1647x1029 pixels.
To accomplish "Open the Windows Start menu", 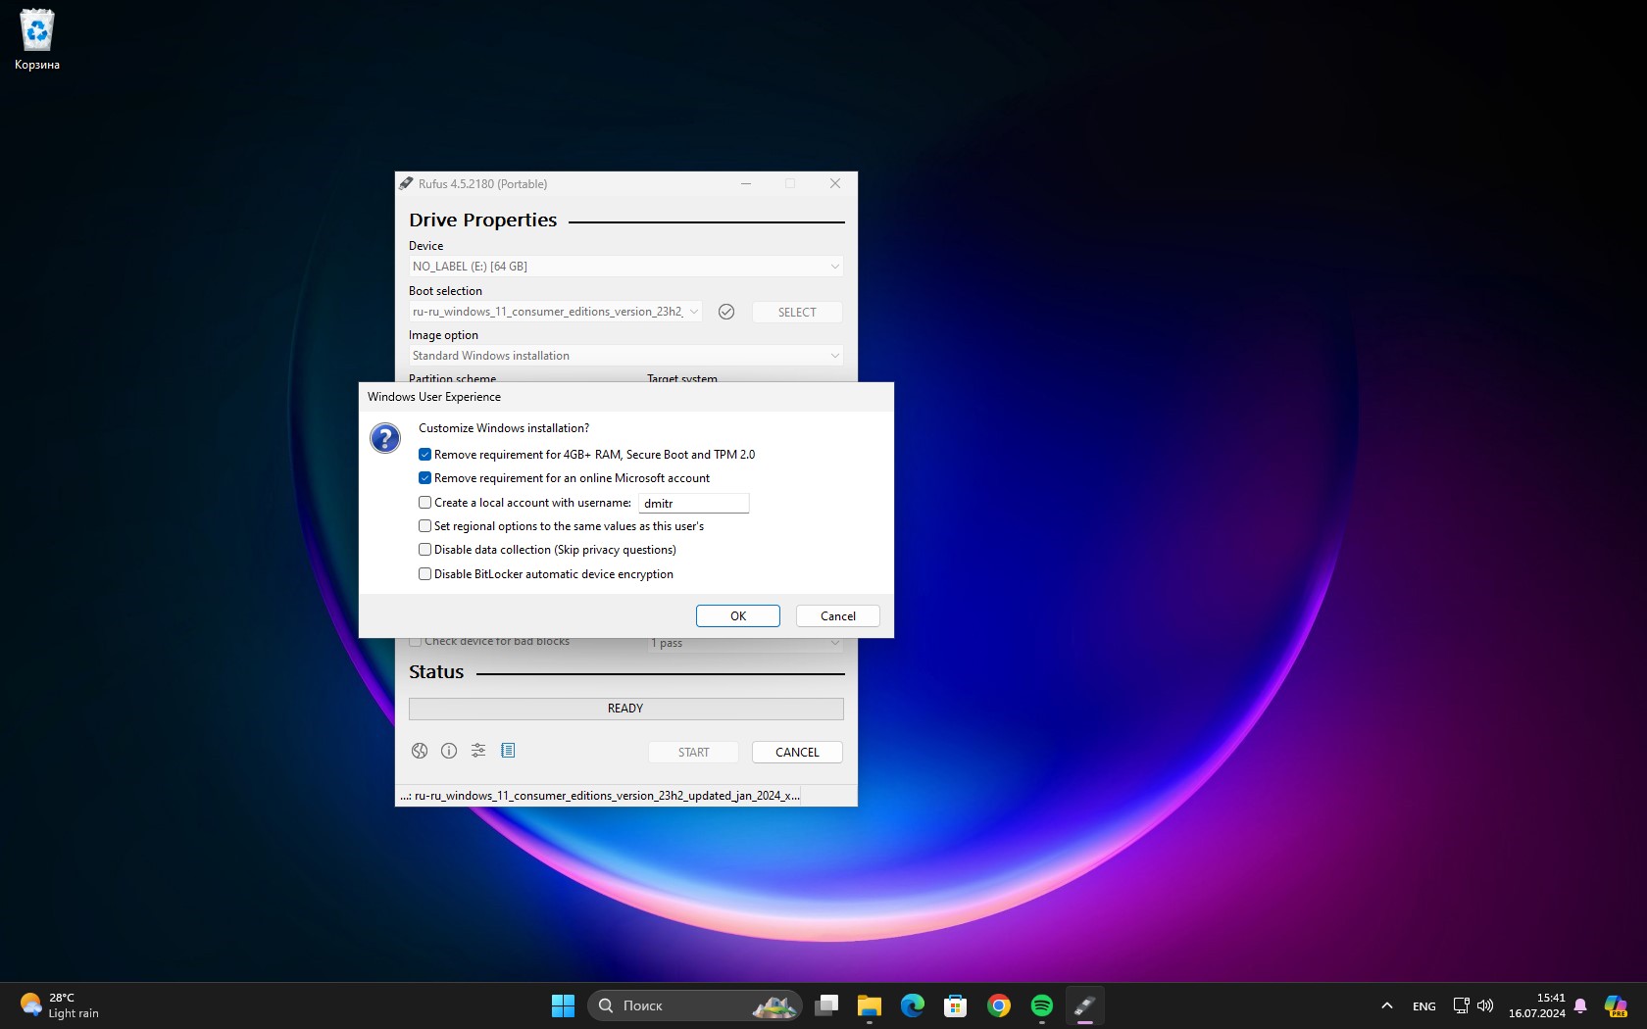I will tap(563, 1005).
